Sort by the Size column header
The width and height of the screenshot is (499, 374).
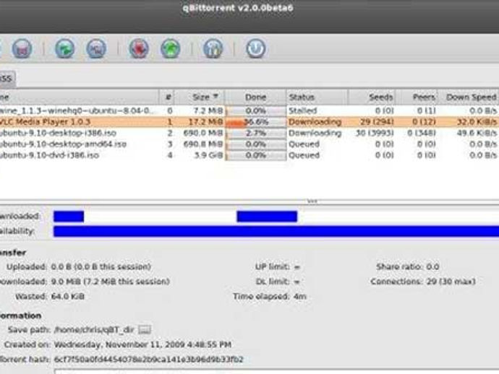coord(201,97)
